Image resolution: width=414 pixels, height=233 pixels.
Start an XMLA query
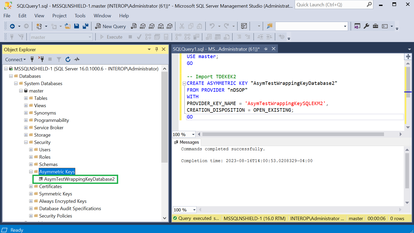(161, 26)
